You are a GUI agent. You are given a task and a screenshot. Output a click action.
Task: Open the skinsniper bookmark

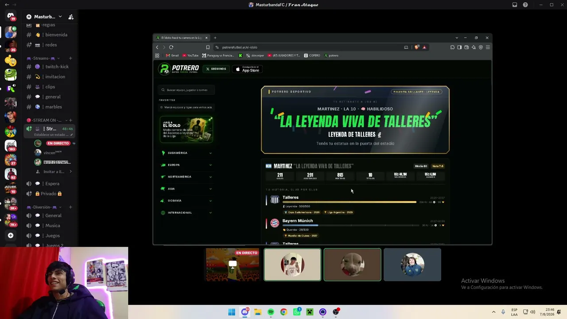254,55
